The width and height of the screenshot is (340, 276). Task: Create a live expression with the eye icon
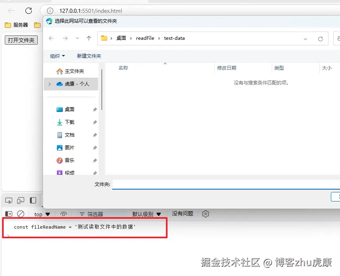[x=64, y=214]
